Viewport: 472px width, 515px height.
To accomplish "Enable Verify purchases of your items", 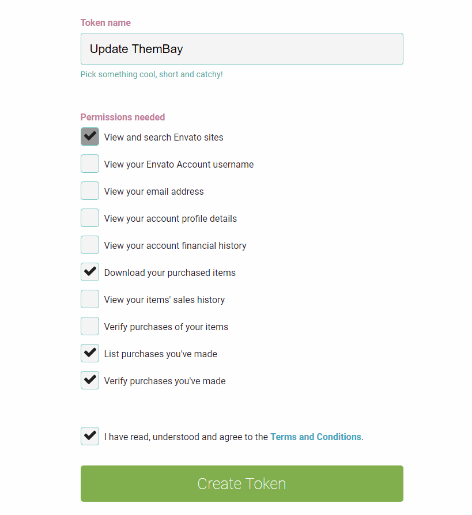I will 90,326.
